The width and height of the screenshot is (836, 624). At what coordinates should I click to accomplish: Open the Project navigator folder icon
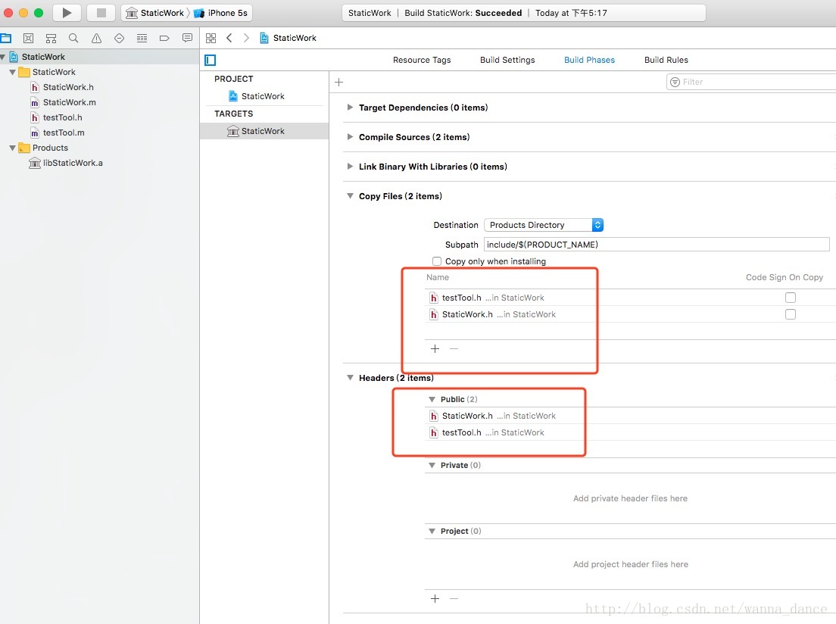coord(6,38)
